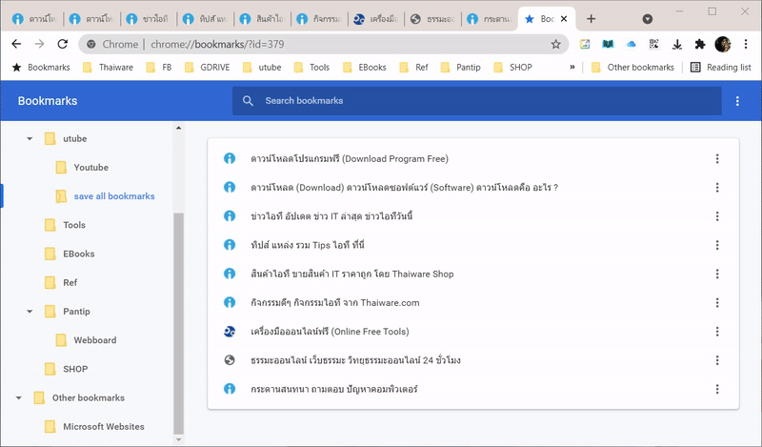
Task: Click the browser forward arrow
Action: click(39, 44)
